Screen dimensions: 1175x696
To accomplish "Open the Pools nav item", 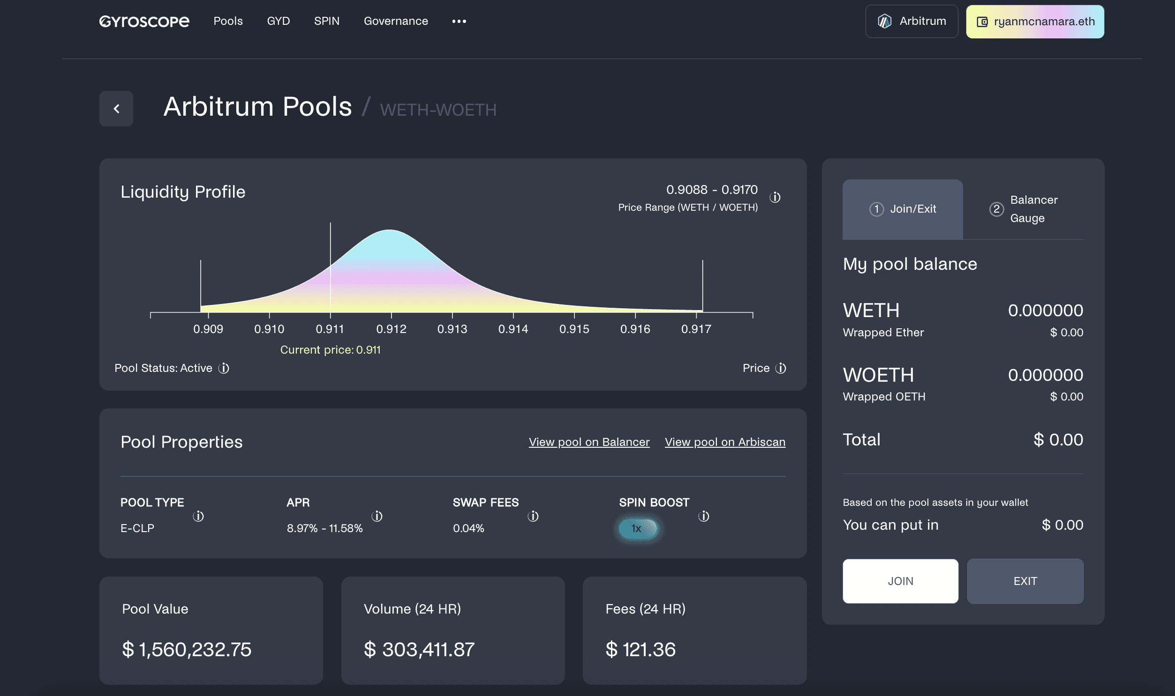I will (228, 21).
